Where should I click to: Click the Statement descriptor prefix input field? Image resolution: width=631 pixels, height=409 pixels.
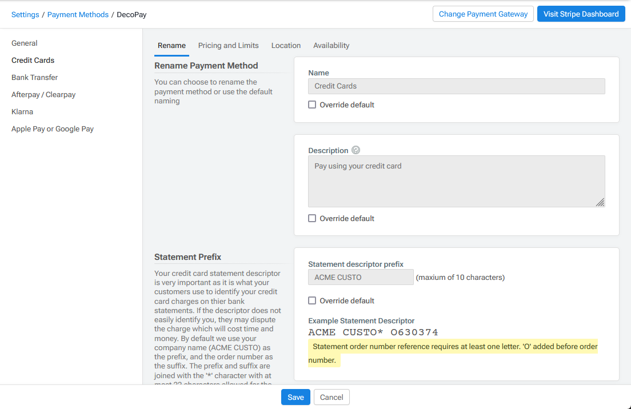[x=361, y=277]
